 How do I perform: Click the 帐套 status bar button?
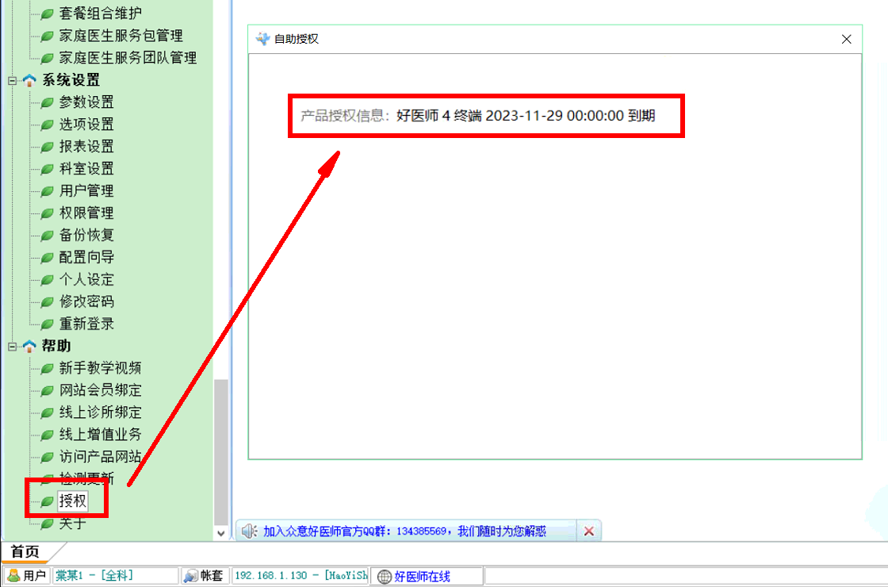205,576
